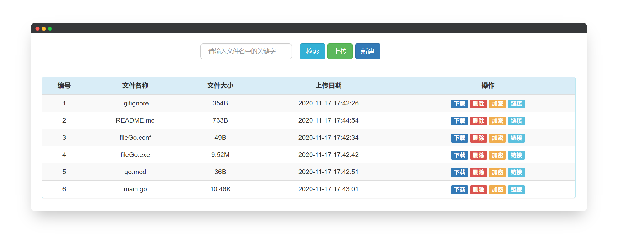Image resolution: width=618 pixels, height=234 pixels.
Task: Encrypt the fileGo.exe file
Action: pos(497,155)
